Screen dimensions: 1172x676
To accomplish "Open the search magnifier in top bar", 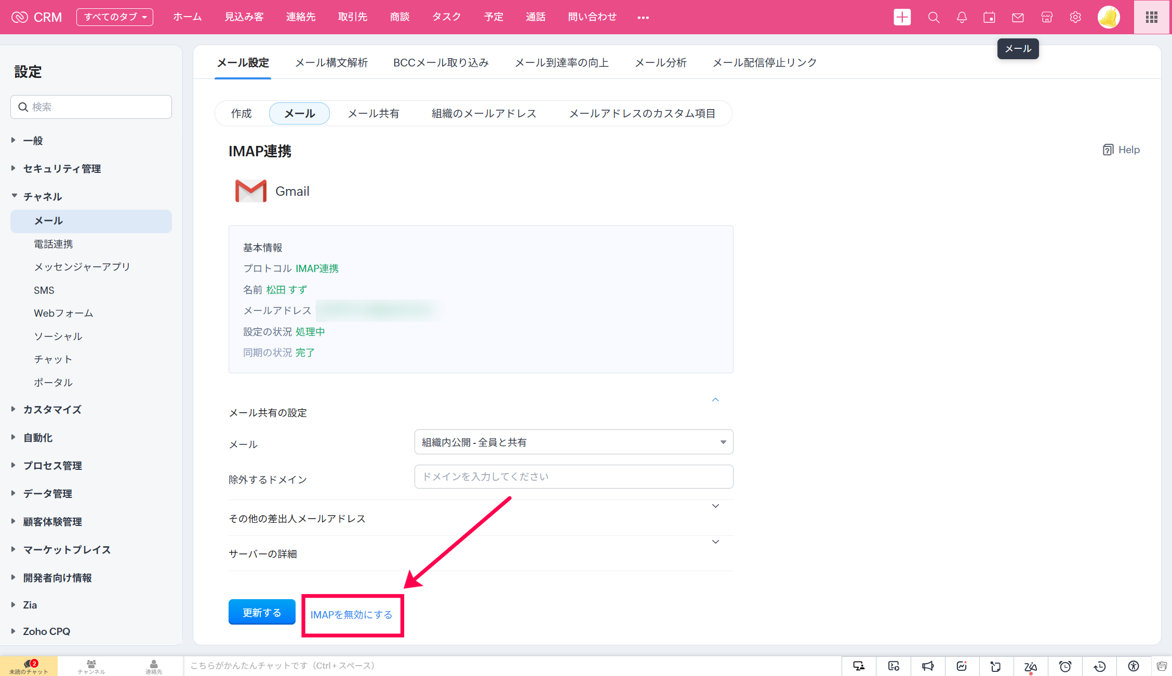I will [x=934, y=17].
